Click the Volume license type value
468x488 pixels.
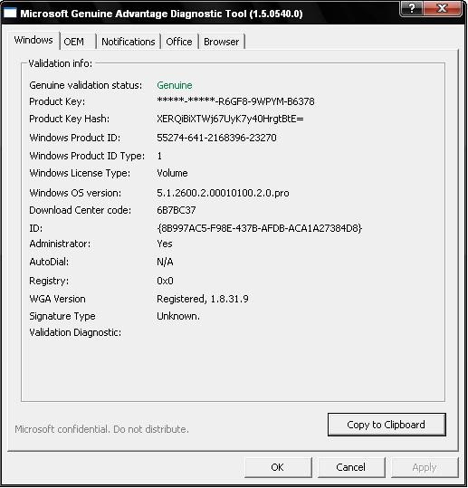click(x=172, y=173)
